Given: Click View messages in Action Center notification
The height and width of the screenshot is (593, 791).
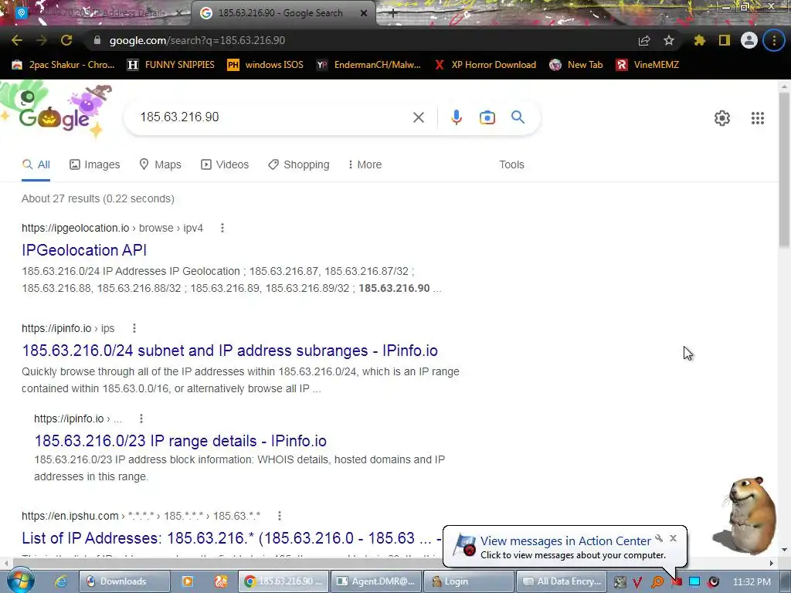Looking at the screenshot, I should click(x=565, y=541).
